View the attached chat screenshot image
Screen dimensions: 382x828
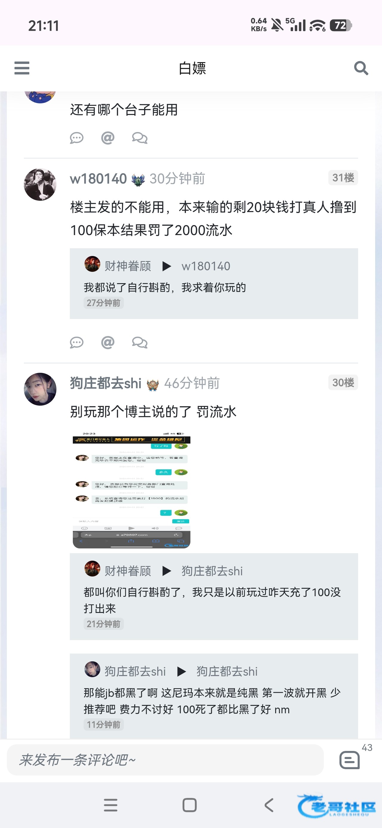pos(131,490)
